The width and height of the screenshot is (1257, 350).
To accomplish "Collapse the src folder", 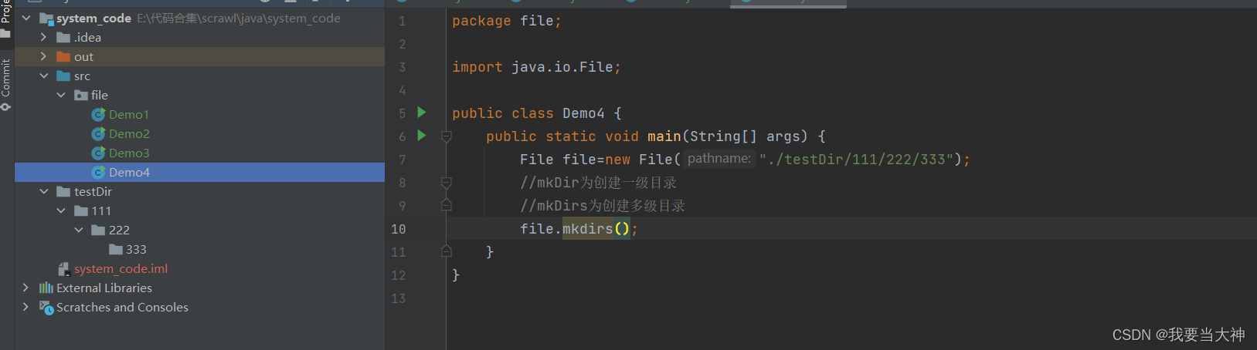I will point(44,76).
